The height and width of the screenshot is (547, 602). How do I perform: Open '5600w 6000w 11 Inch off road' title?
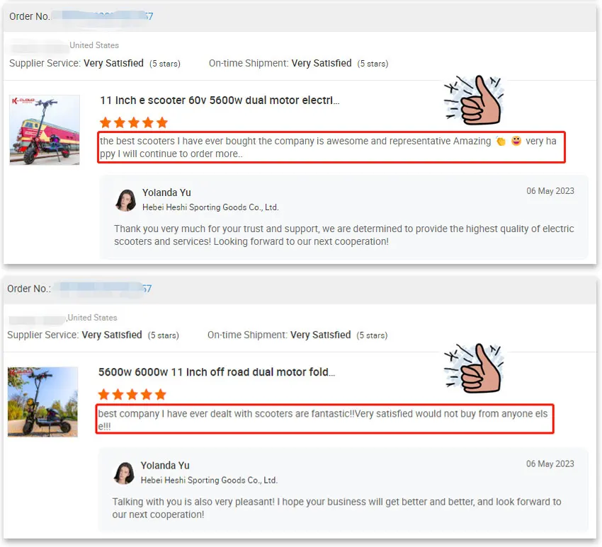217,372
